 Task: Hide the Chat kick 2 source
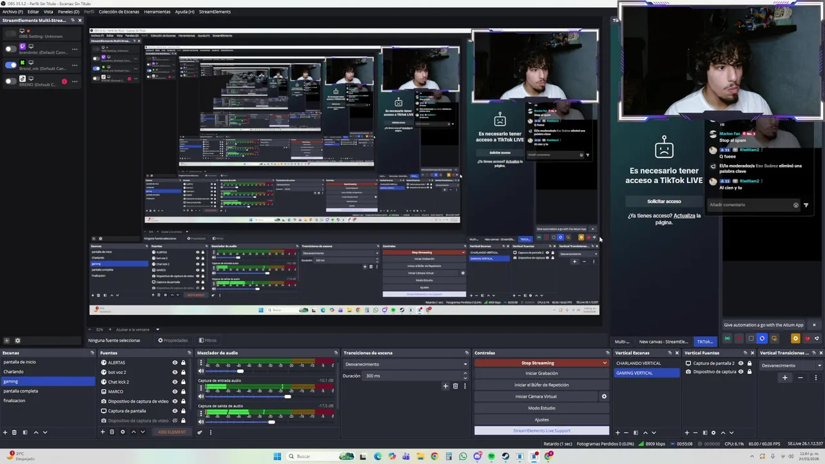click(175, 382)
